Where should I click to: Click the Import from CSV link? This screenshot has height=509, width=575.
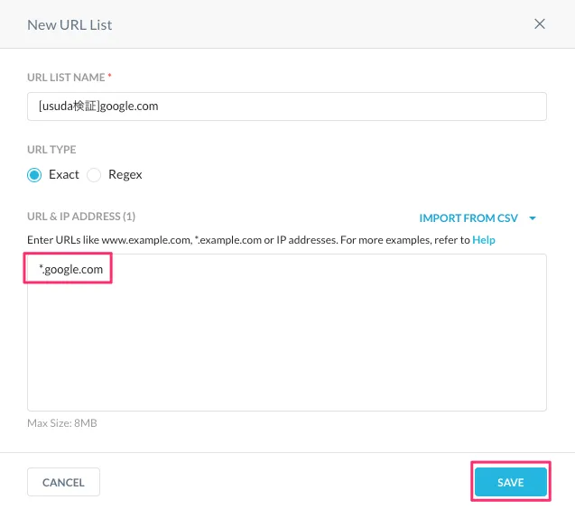(469, 218)
